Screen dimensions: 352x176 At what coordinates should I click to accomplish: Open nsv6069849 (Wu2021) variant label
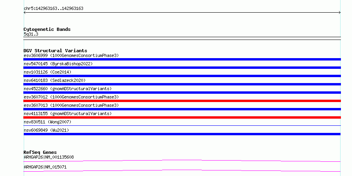(x=46, y=130)
